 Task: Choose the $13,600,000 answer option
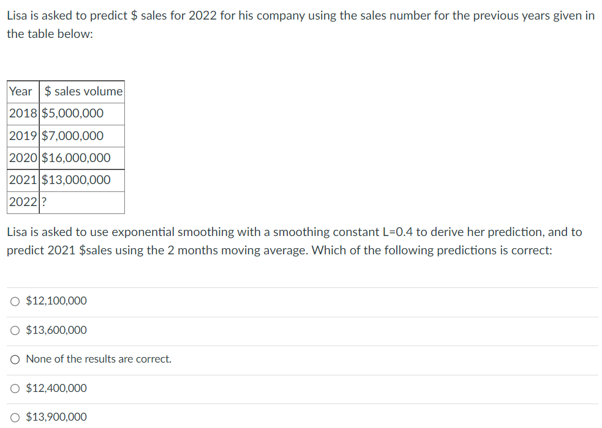15,330
